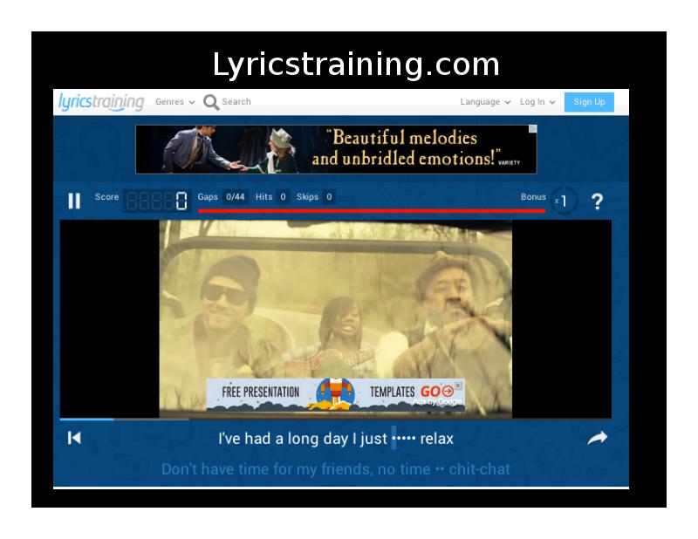
Task: Expand the Log In dropdown
Action: click(x=537, y=102)
